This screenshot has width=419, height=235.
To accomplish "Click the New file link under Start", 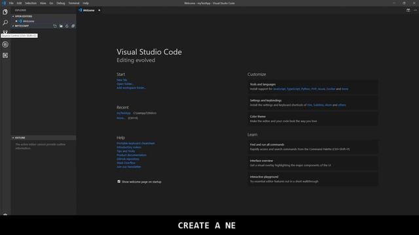I will [122, 80].
